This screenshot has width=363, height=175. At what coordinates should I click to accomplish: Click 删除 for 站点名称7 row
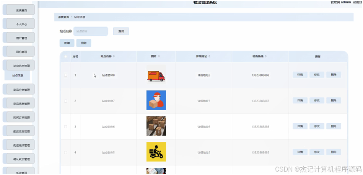[x=334, y=100]
